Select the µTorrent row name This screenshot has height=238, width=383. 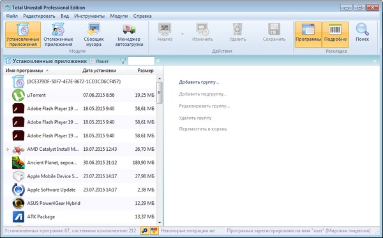tap(36, 95)
